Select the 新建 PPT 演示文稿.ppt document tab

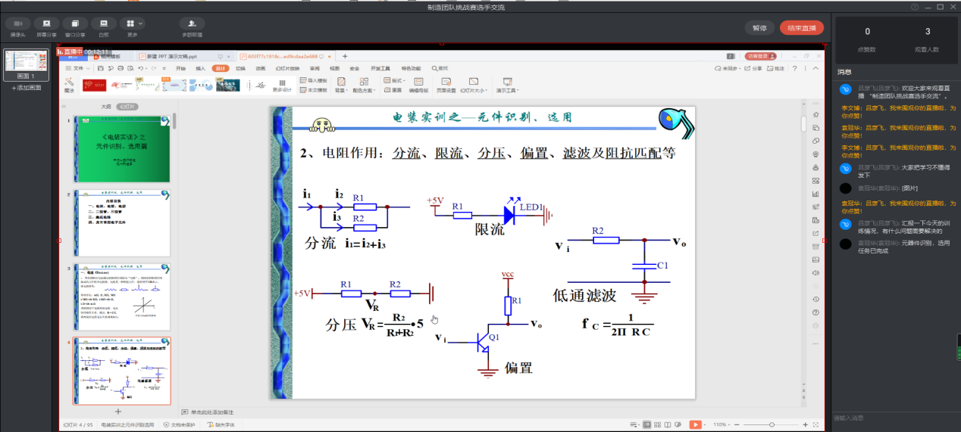[x=172, y=56]
